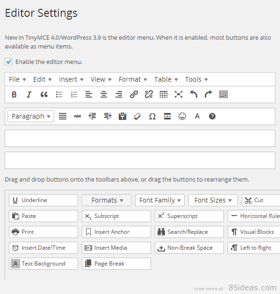Open the Insert menu

[x=71, y=79]
